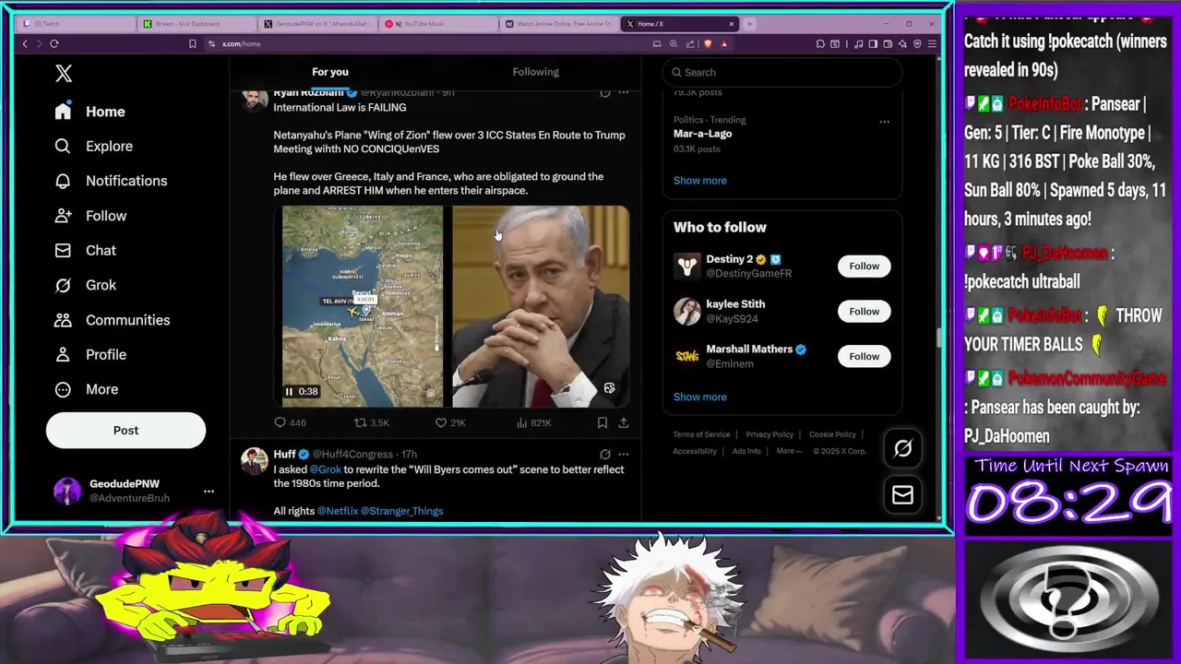The image size is (1181, 664).
Task: Open Accessibility footer link
Action: click(695, 451)
